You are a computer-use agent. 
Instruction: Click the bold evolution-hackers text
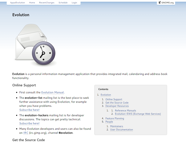click(x=37, y=115)
